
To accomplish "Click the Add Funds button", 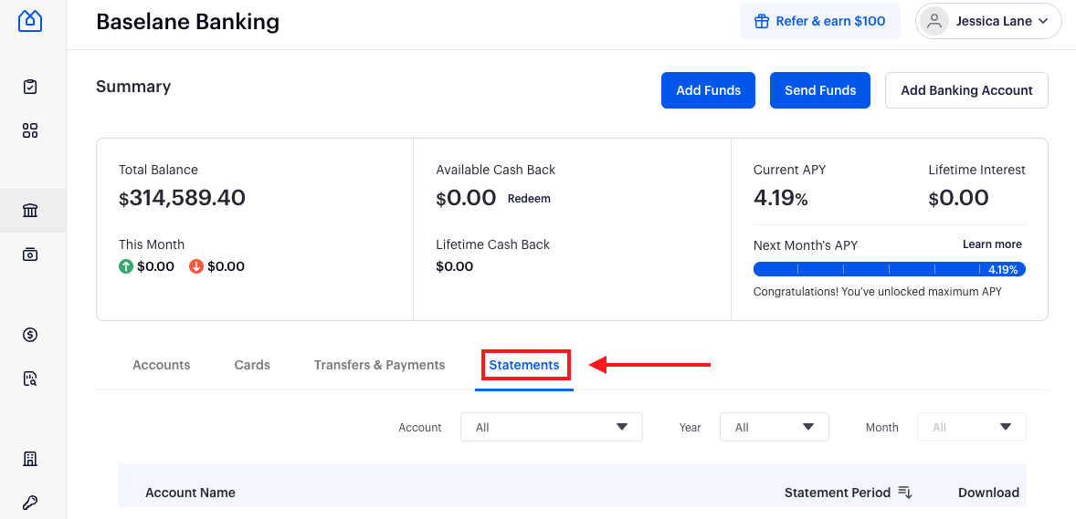I will coord(708,90).
